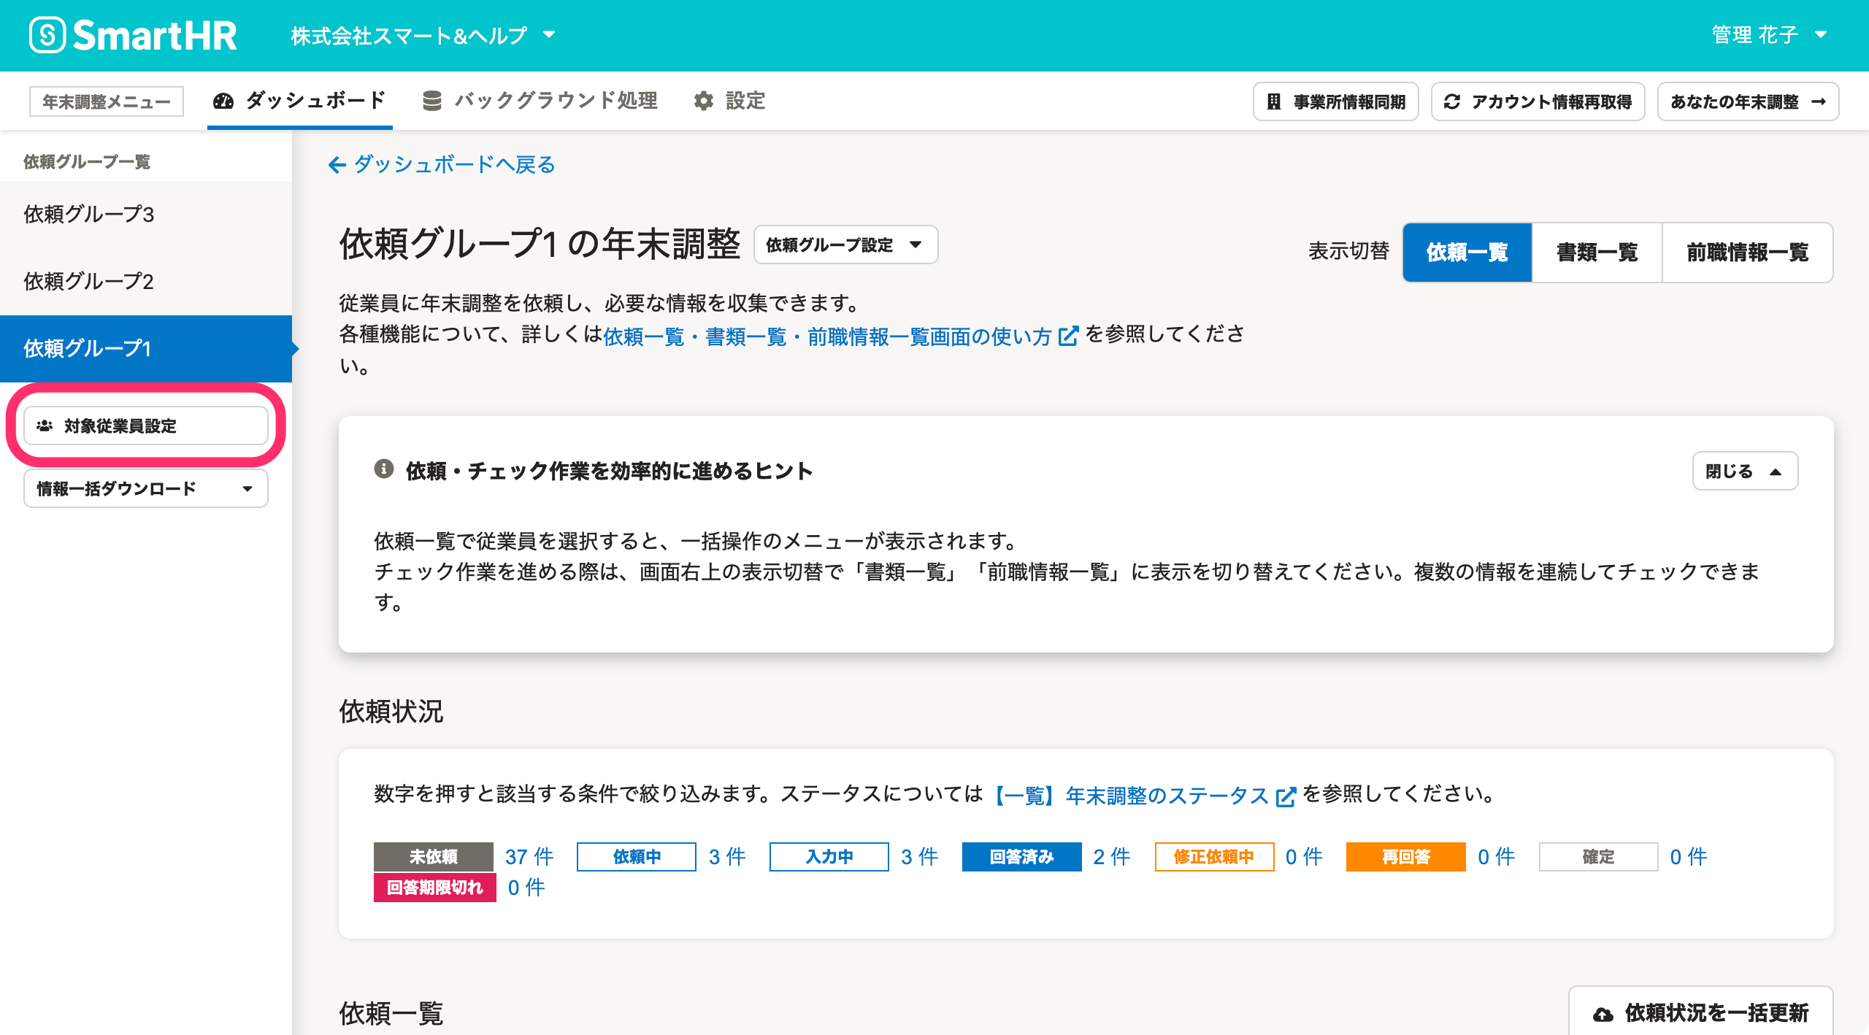Filter by 未依頼 count 37 件
This screenshot has width=1869, height=1035.
(529, 857)
